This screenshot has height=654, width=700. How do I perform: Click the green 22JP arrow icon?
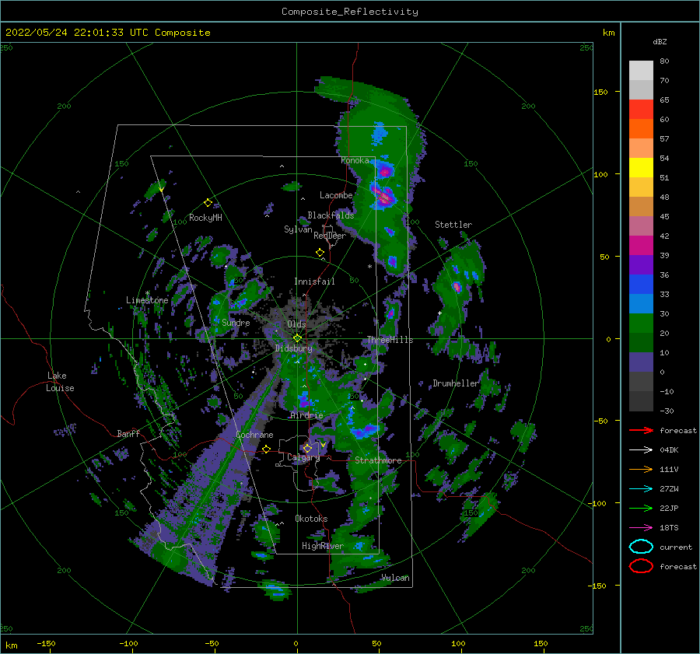pos(641,508)
